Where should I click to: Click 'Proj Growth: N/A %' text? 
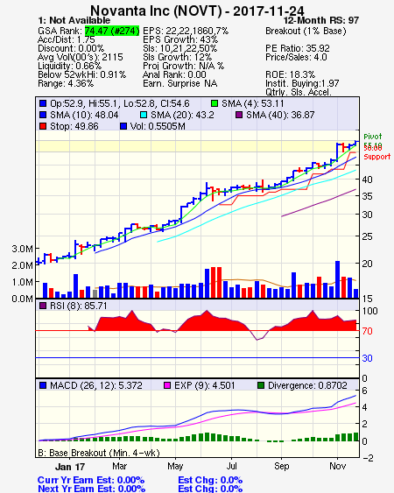[x=183, y=66]
